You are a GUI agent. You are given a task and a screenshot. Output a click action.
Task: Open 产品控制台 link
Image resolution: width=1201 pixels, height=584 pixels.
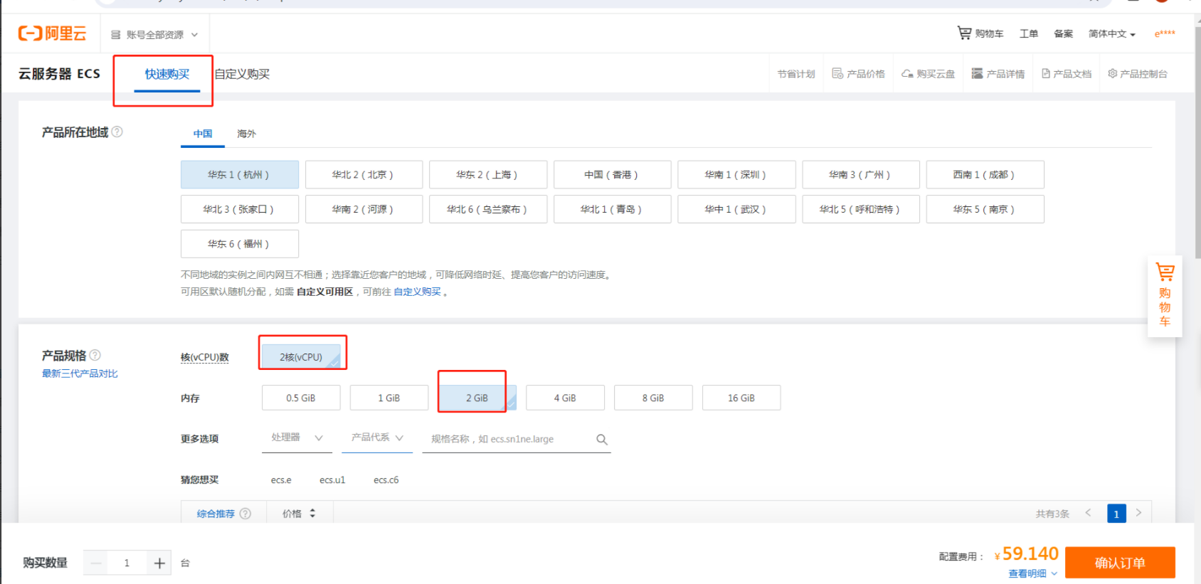click(x=1138, y=74)
